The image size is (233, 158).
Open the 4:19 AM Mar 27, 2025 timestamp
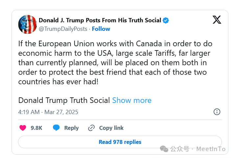point(48,112)
